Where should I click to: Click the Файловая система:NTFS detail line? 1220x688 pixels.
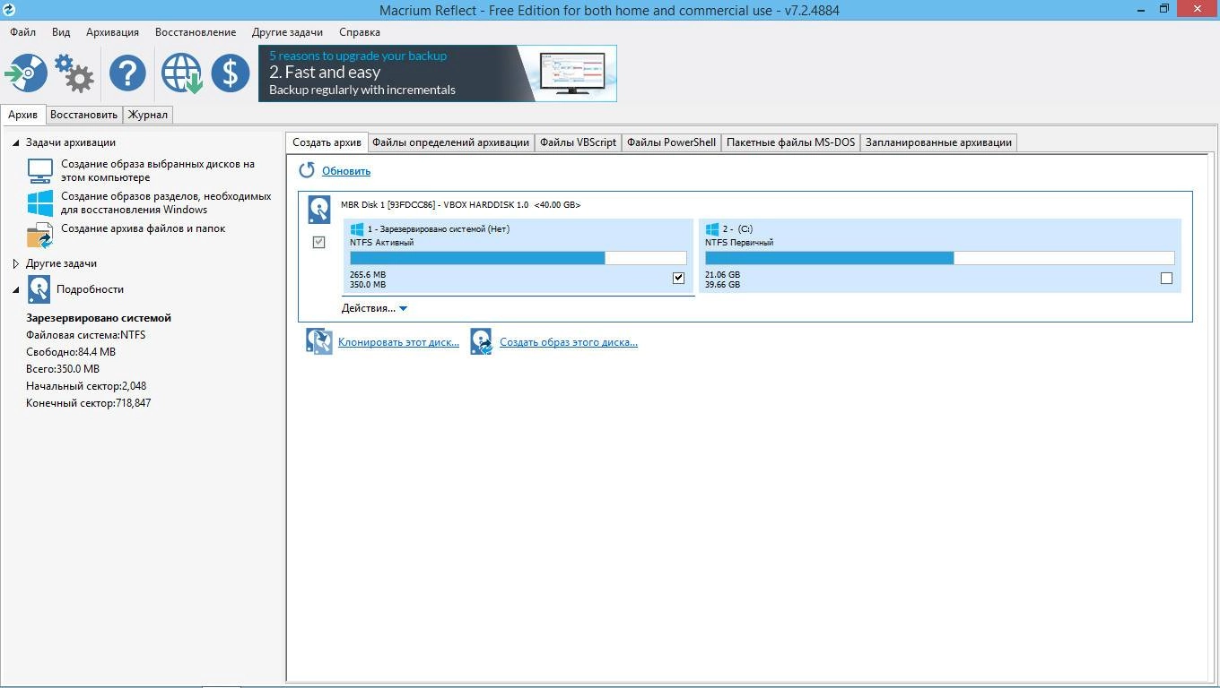pos(85,335)
